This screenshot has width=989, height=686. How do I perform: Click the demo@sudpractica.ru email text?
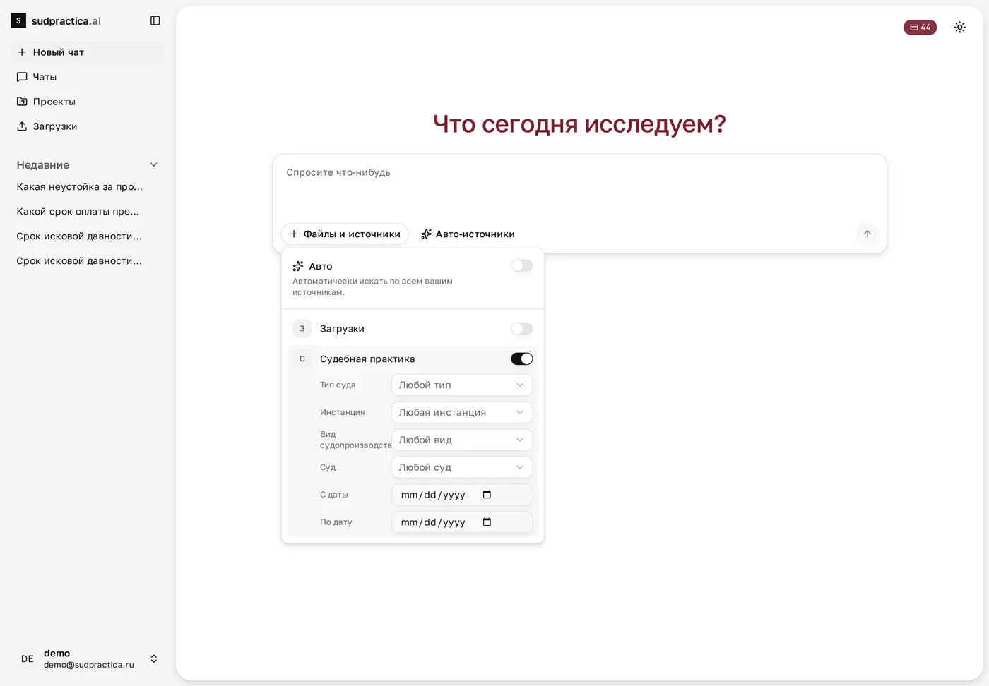pyautogui.click(x=89, y=666)
